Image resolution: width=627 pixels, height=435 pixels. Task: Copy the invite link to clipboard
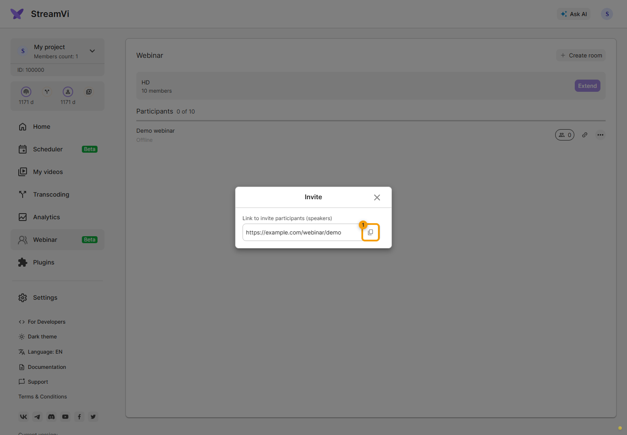pos(371,232)
